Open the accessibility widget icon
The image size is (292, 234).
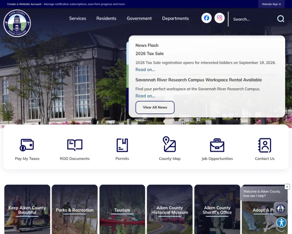coord(281,222)
